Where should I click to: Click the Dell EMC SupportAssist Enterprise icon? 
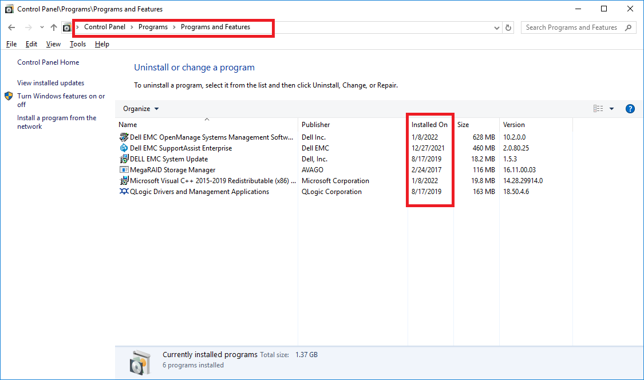pos(124,148)
